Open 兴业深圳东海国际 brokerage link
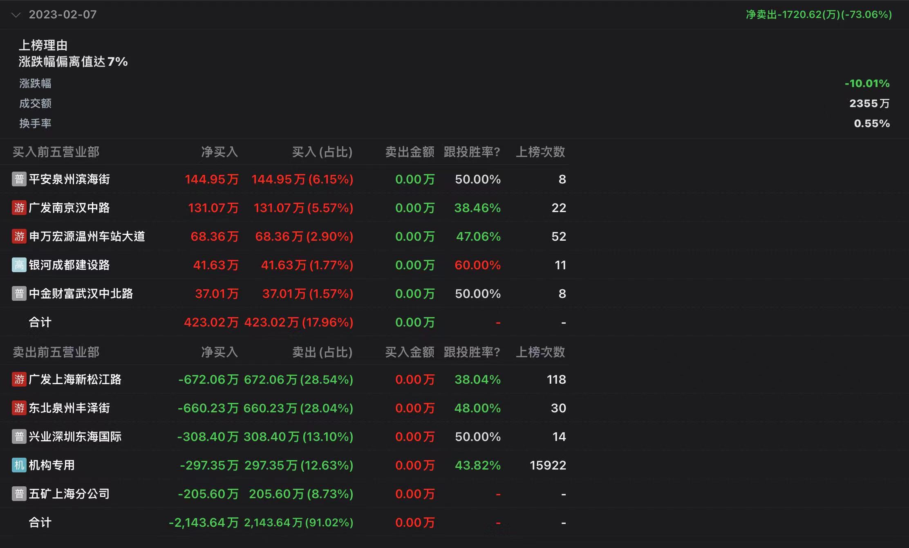This screenshot has width=909, height=548. click(75, 436)
